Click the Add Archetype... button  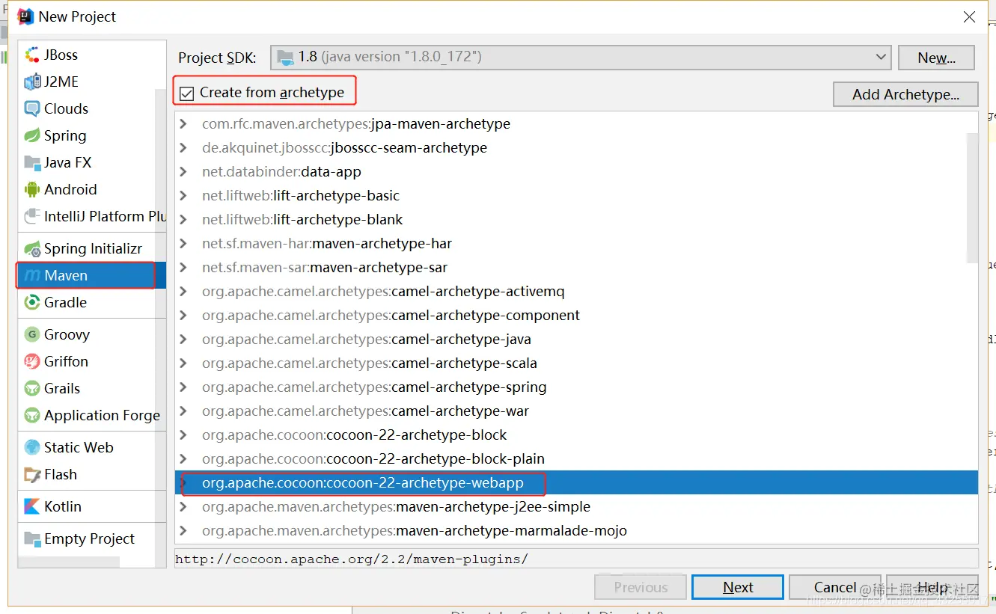pos(905,94)
